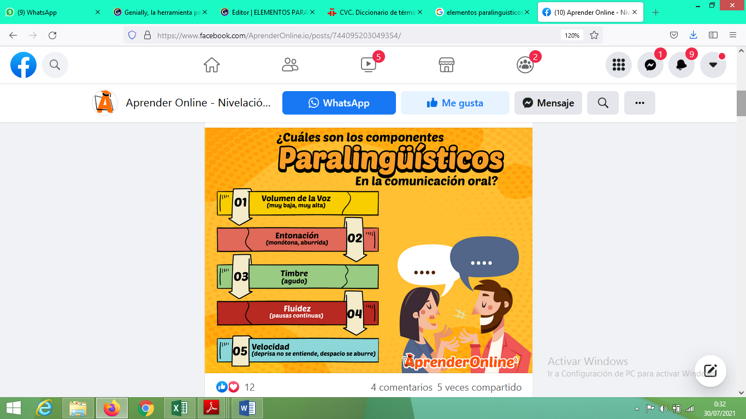Open Microsoft Word from the taskbar
This screenshot has height=419, width=746.
tap(246, 407)
